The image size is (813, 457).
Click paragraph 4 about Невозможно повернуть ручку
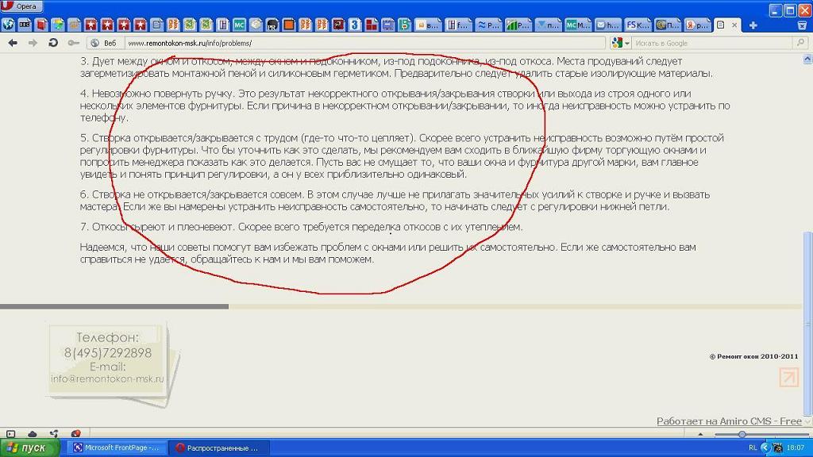pos(405,106)
